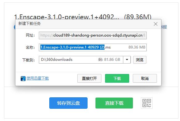
Task: Focus the 网址 URL field
Action: click(x=93, y=35)
